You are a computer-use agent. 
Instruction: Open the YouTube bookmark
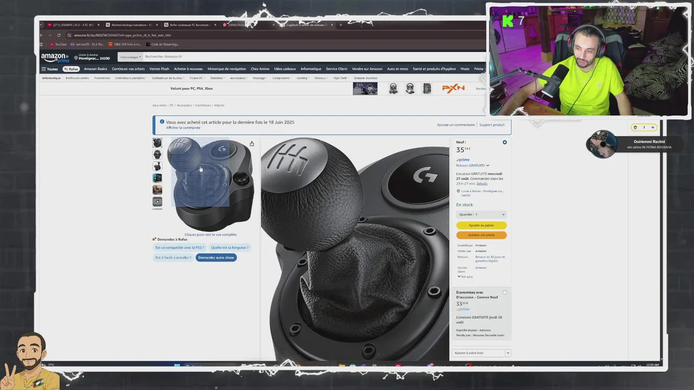(x=57, y=44)
